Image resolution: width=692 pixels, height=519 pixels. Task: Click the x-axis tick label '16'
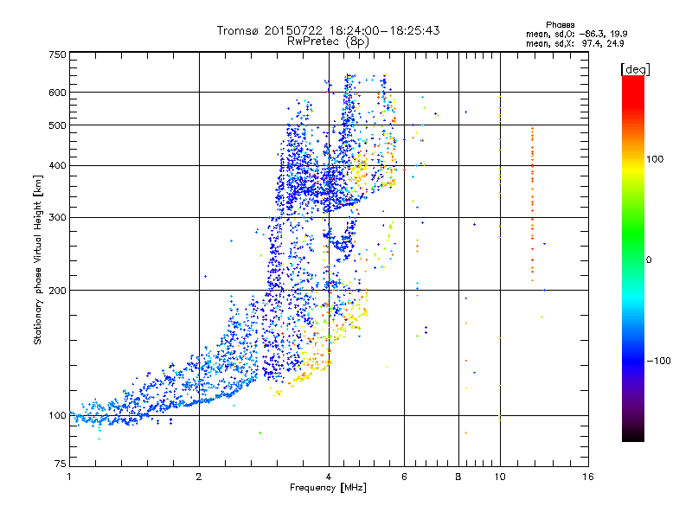tap(588, 477)
